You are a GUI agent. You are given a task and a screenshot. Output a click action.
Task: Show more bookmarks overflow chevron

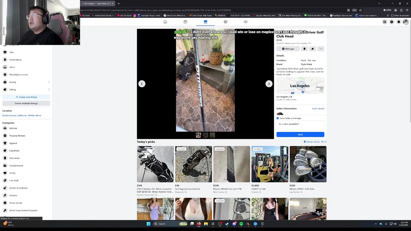pyautogui.click(x=388, y=15)
